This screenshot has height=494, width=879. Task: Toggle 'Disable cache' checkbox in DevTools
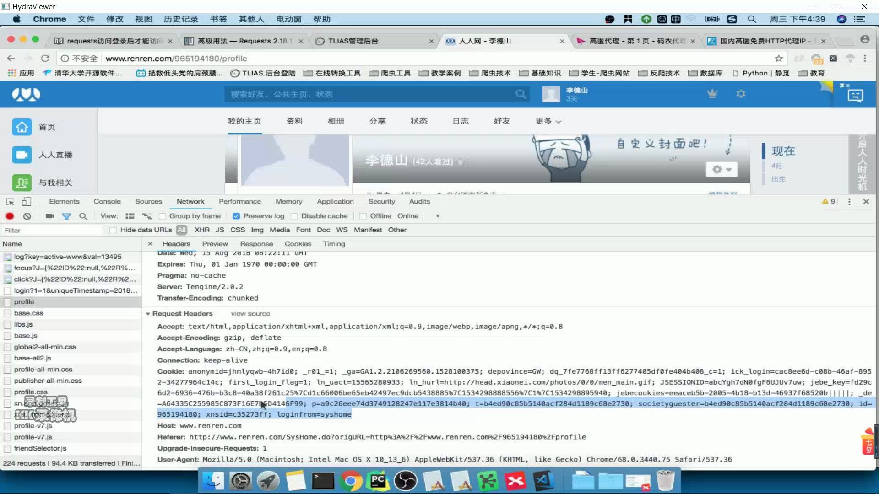pos(294,216)
